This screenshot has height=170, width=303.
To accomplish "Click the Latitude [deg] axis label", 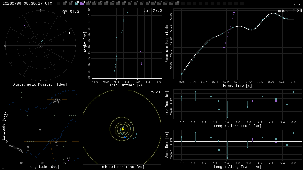I will [x=4, y=126].
